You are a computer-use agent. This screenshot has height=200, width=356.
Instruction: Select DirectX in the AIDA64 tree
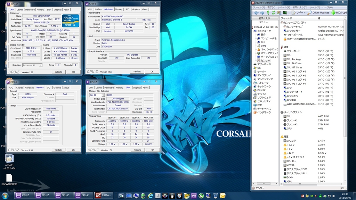coord(262,90)
